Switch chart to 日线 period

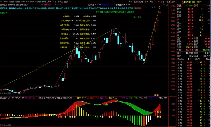pyautogui.click(x=44, y=1)
